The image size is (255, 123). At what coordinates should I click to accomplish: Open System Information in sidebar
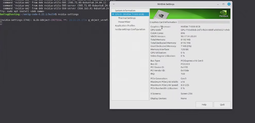[x=125, y=11]
